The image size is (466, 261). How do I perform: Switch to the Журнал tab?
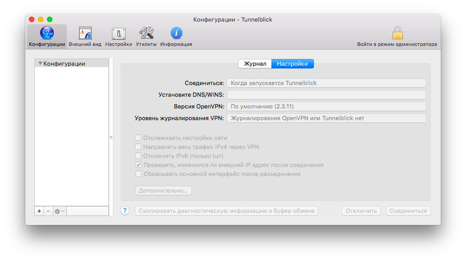(x=255, y=64)
